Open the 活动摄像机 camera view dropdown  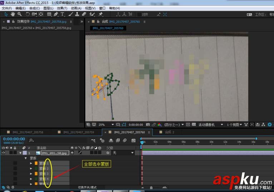click(x=211, y=125)
